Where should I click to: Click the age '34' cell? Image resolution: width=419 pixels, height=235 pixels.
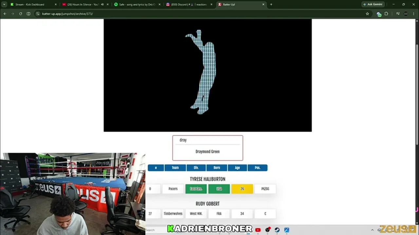click(242, 213)
